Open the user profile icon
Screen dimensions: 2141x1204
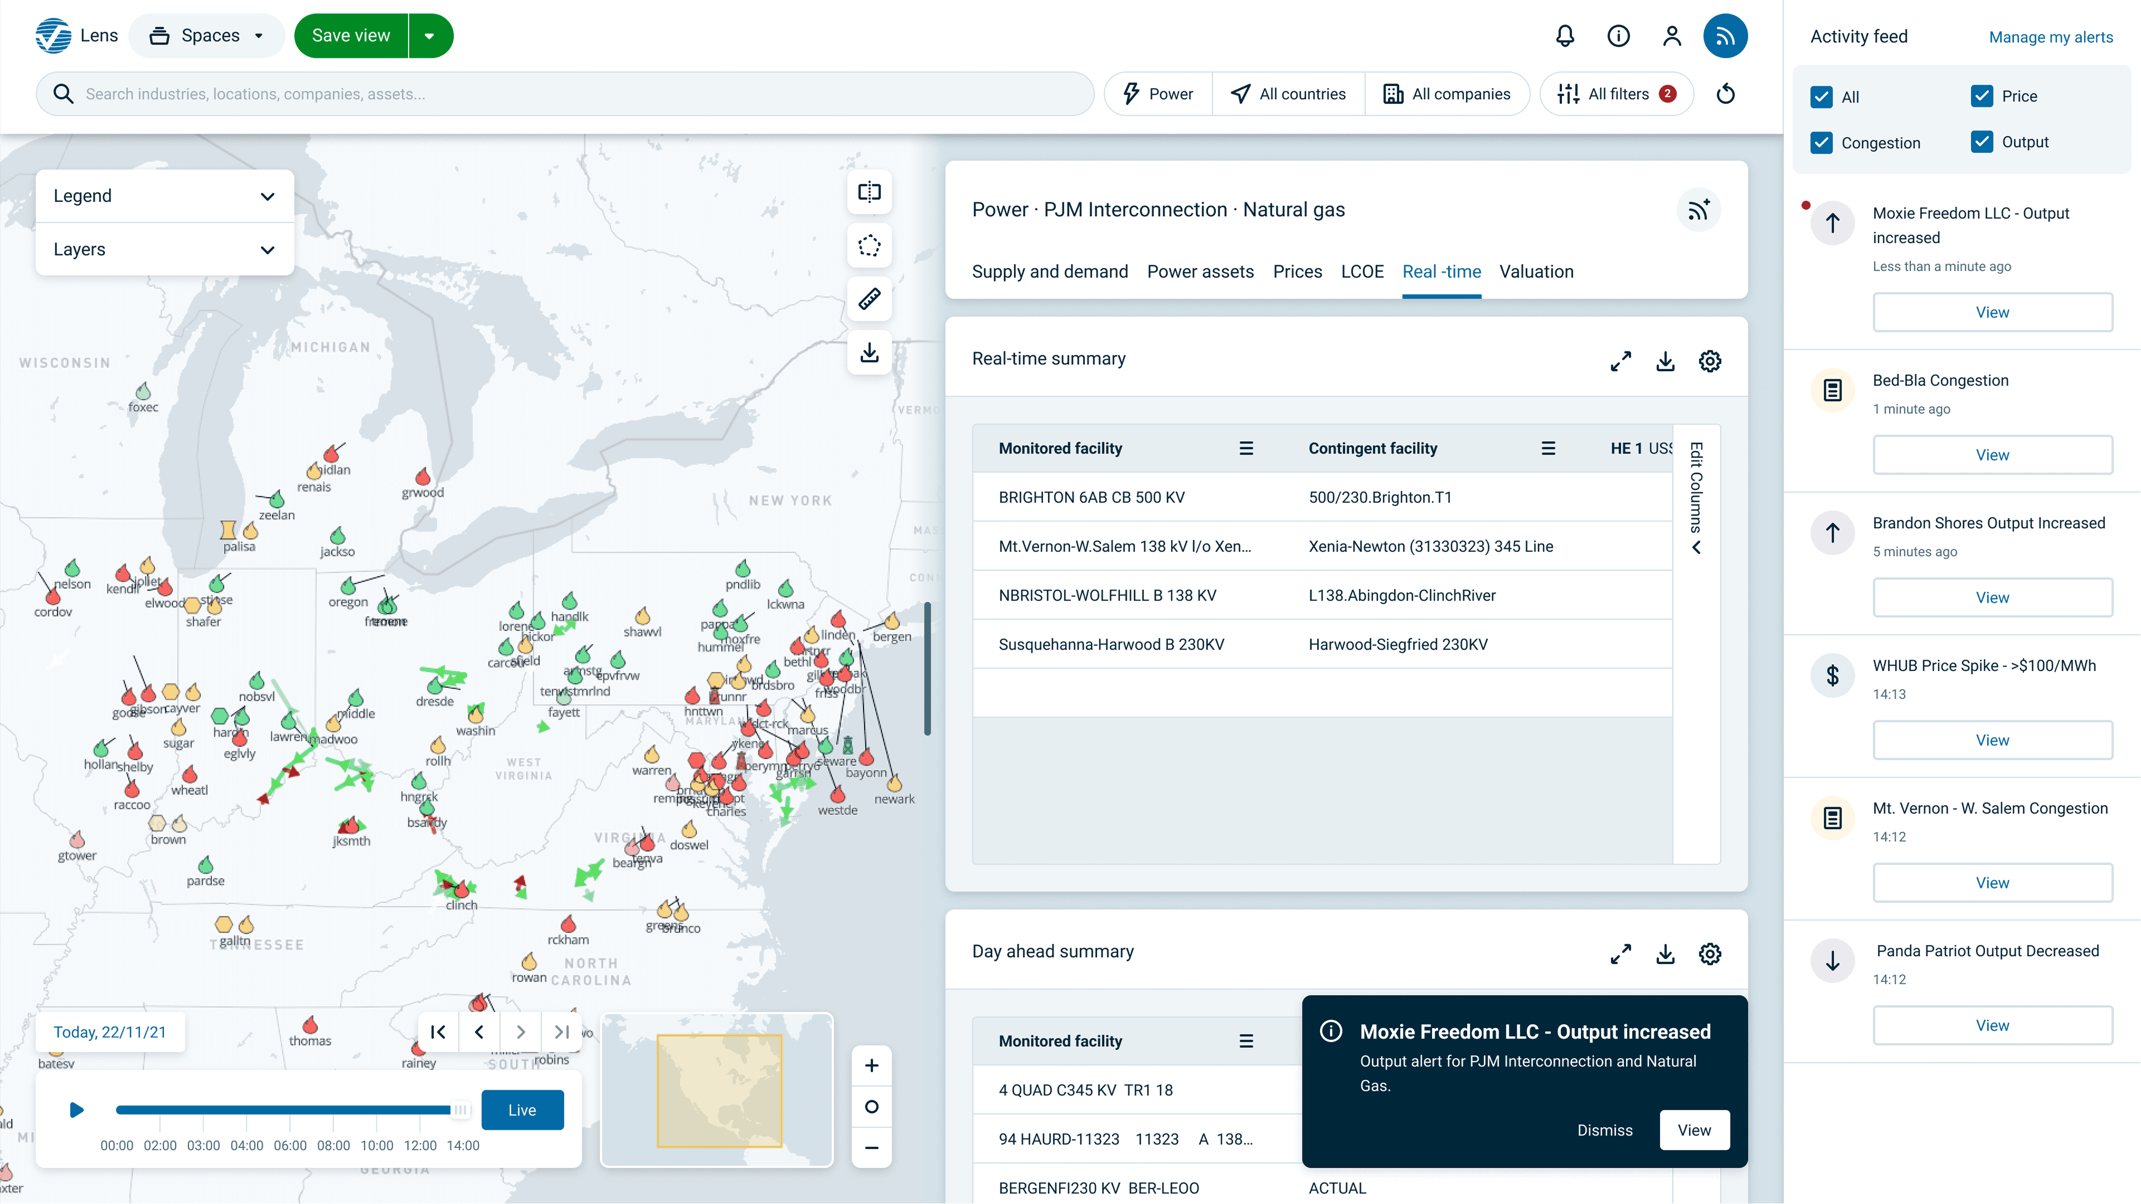[x=1672, y=36]
